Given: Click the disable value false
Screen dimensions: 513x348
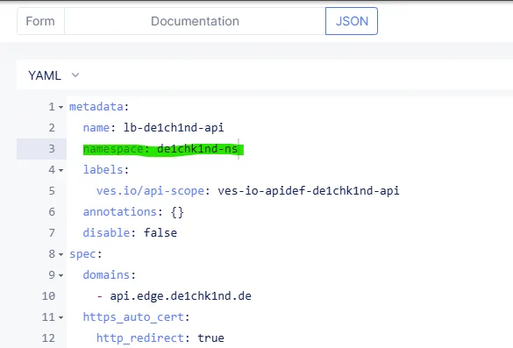Looking at the screenshot, I should coord(160,233).
